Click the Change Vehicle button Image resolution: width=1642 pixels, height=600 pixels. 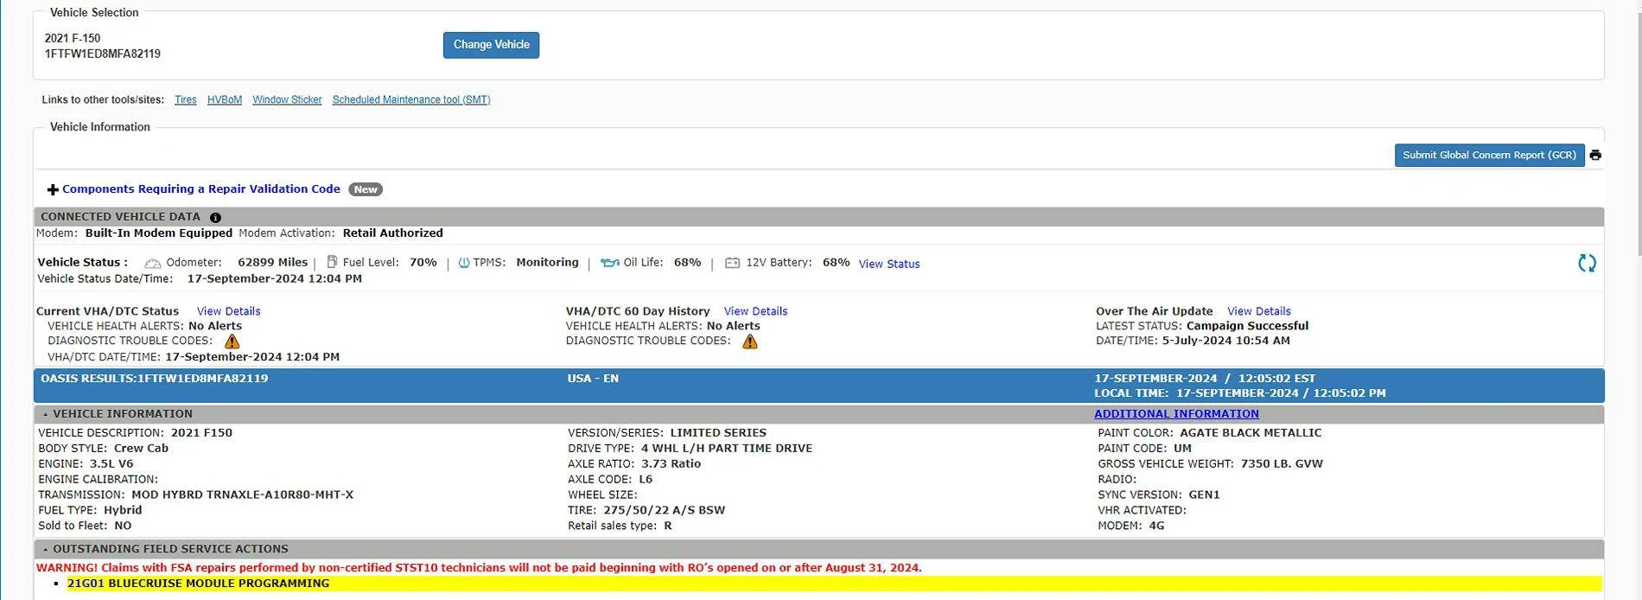[491, 45]
